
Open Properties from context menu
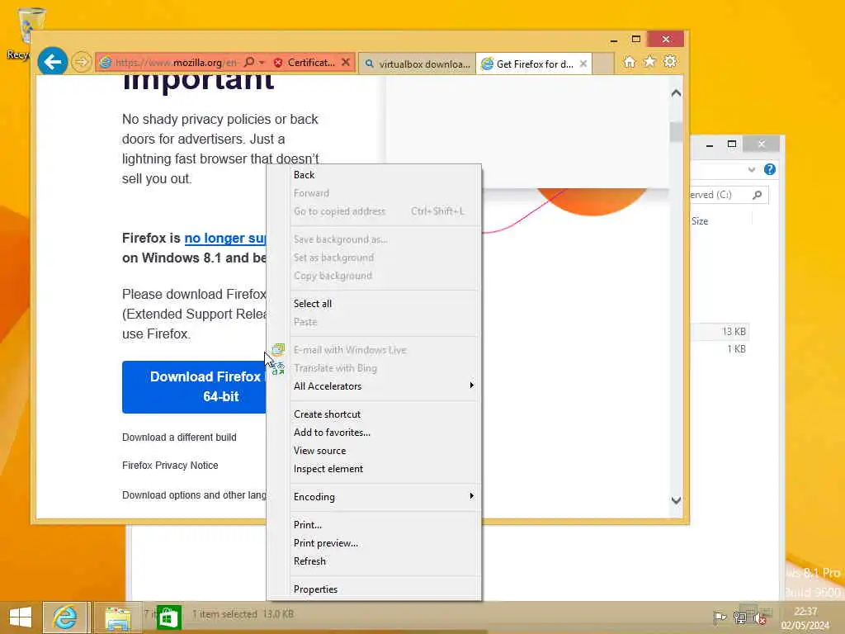click(385, 589)
